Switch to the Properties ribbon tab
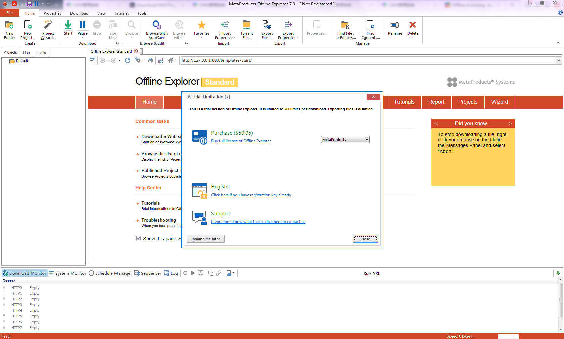Viewport: 564px width, 339px height. click(x=52, y=13)
